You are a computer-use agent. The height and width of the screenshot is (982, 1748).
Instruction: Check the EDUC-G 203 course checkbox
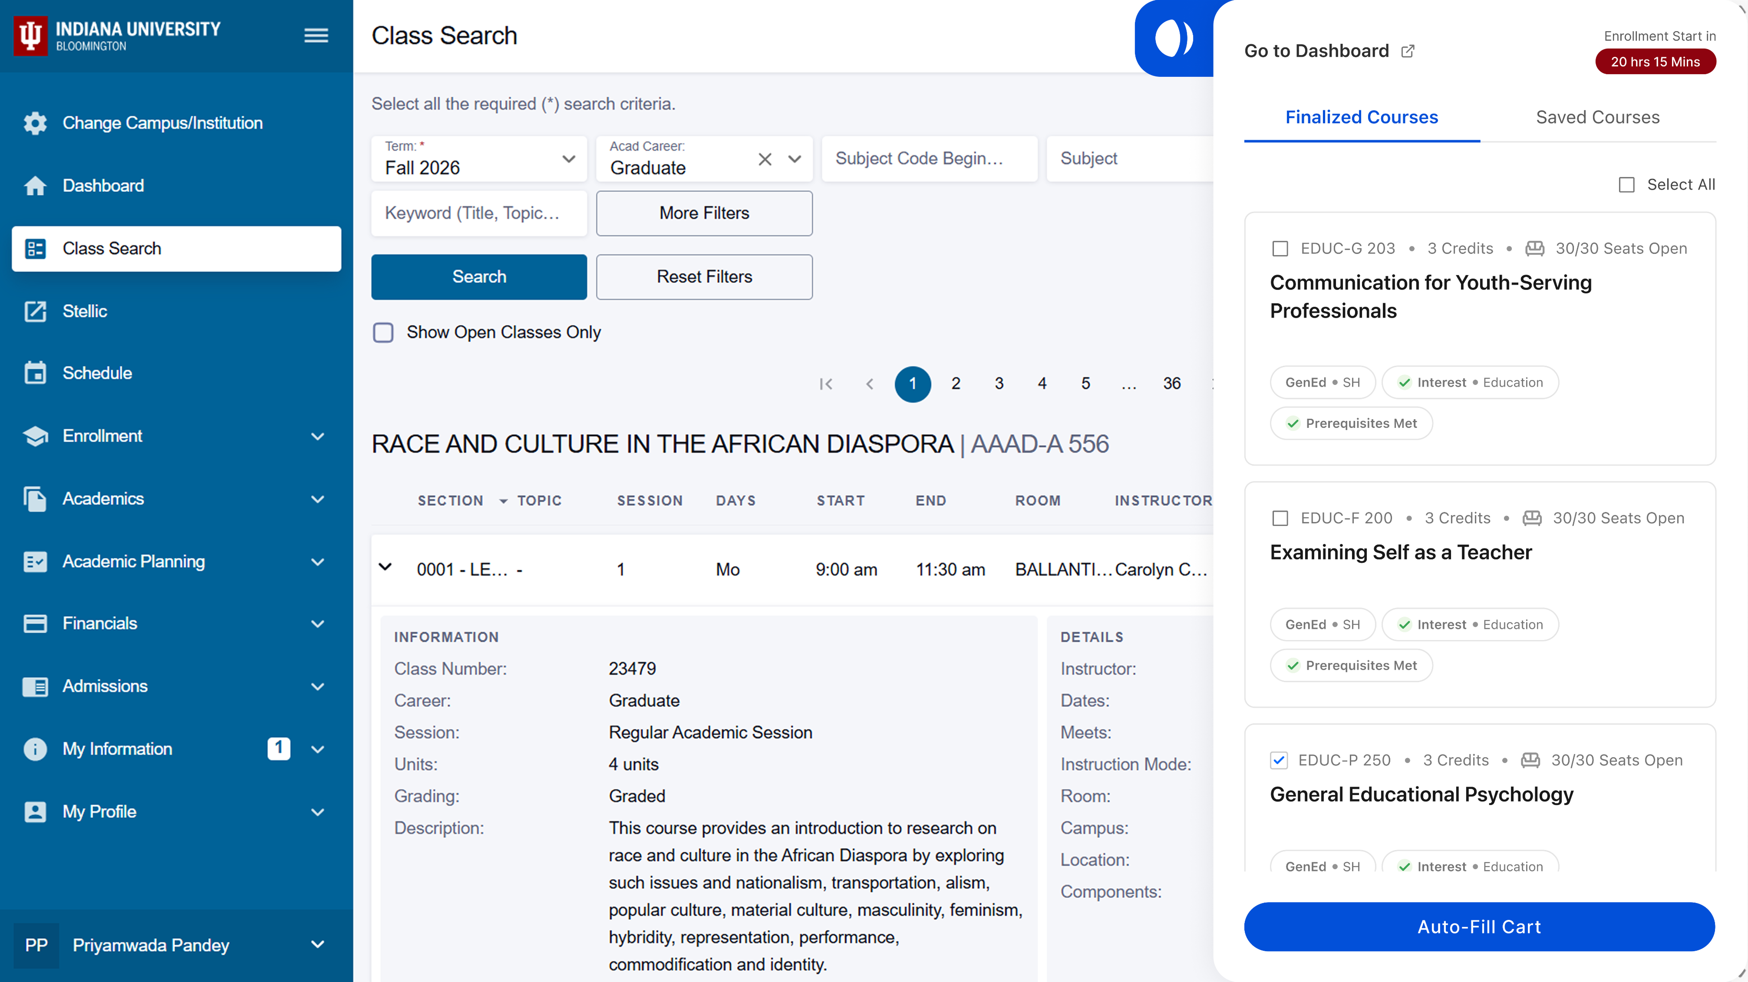click(1280, 249)
